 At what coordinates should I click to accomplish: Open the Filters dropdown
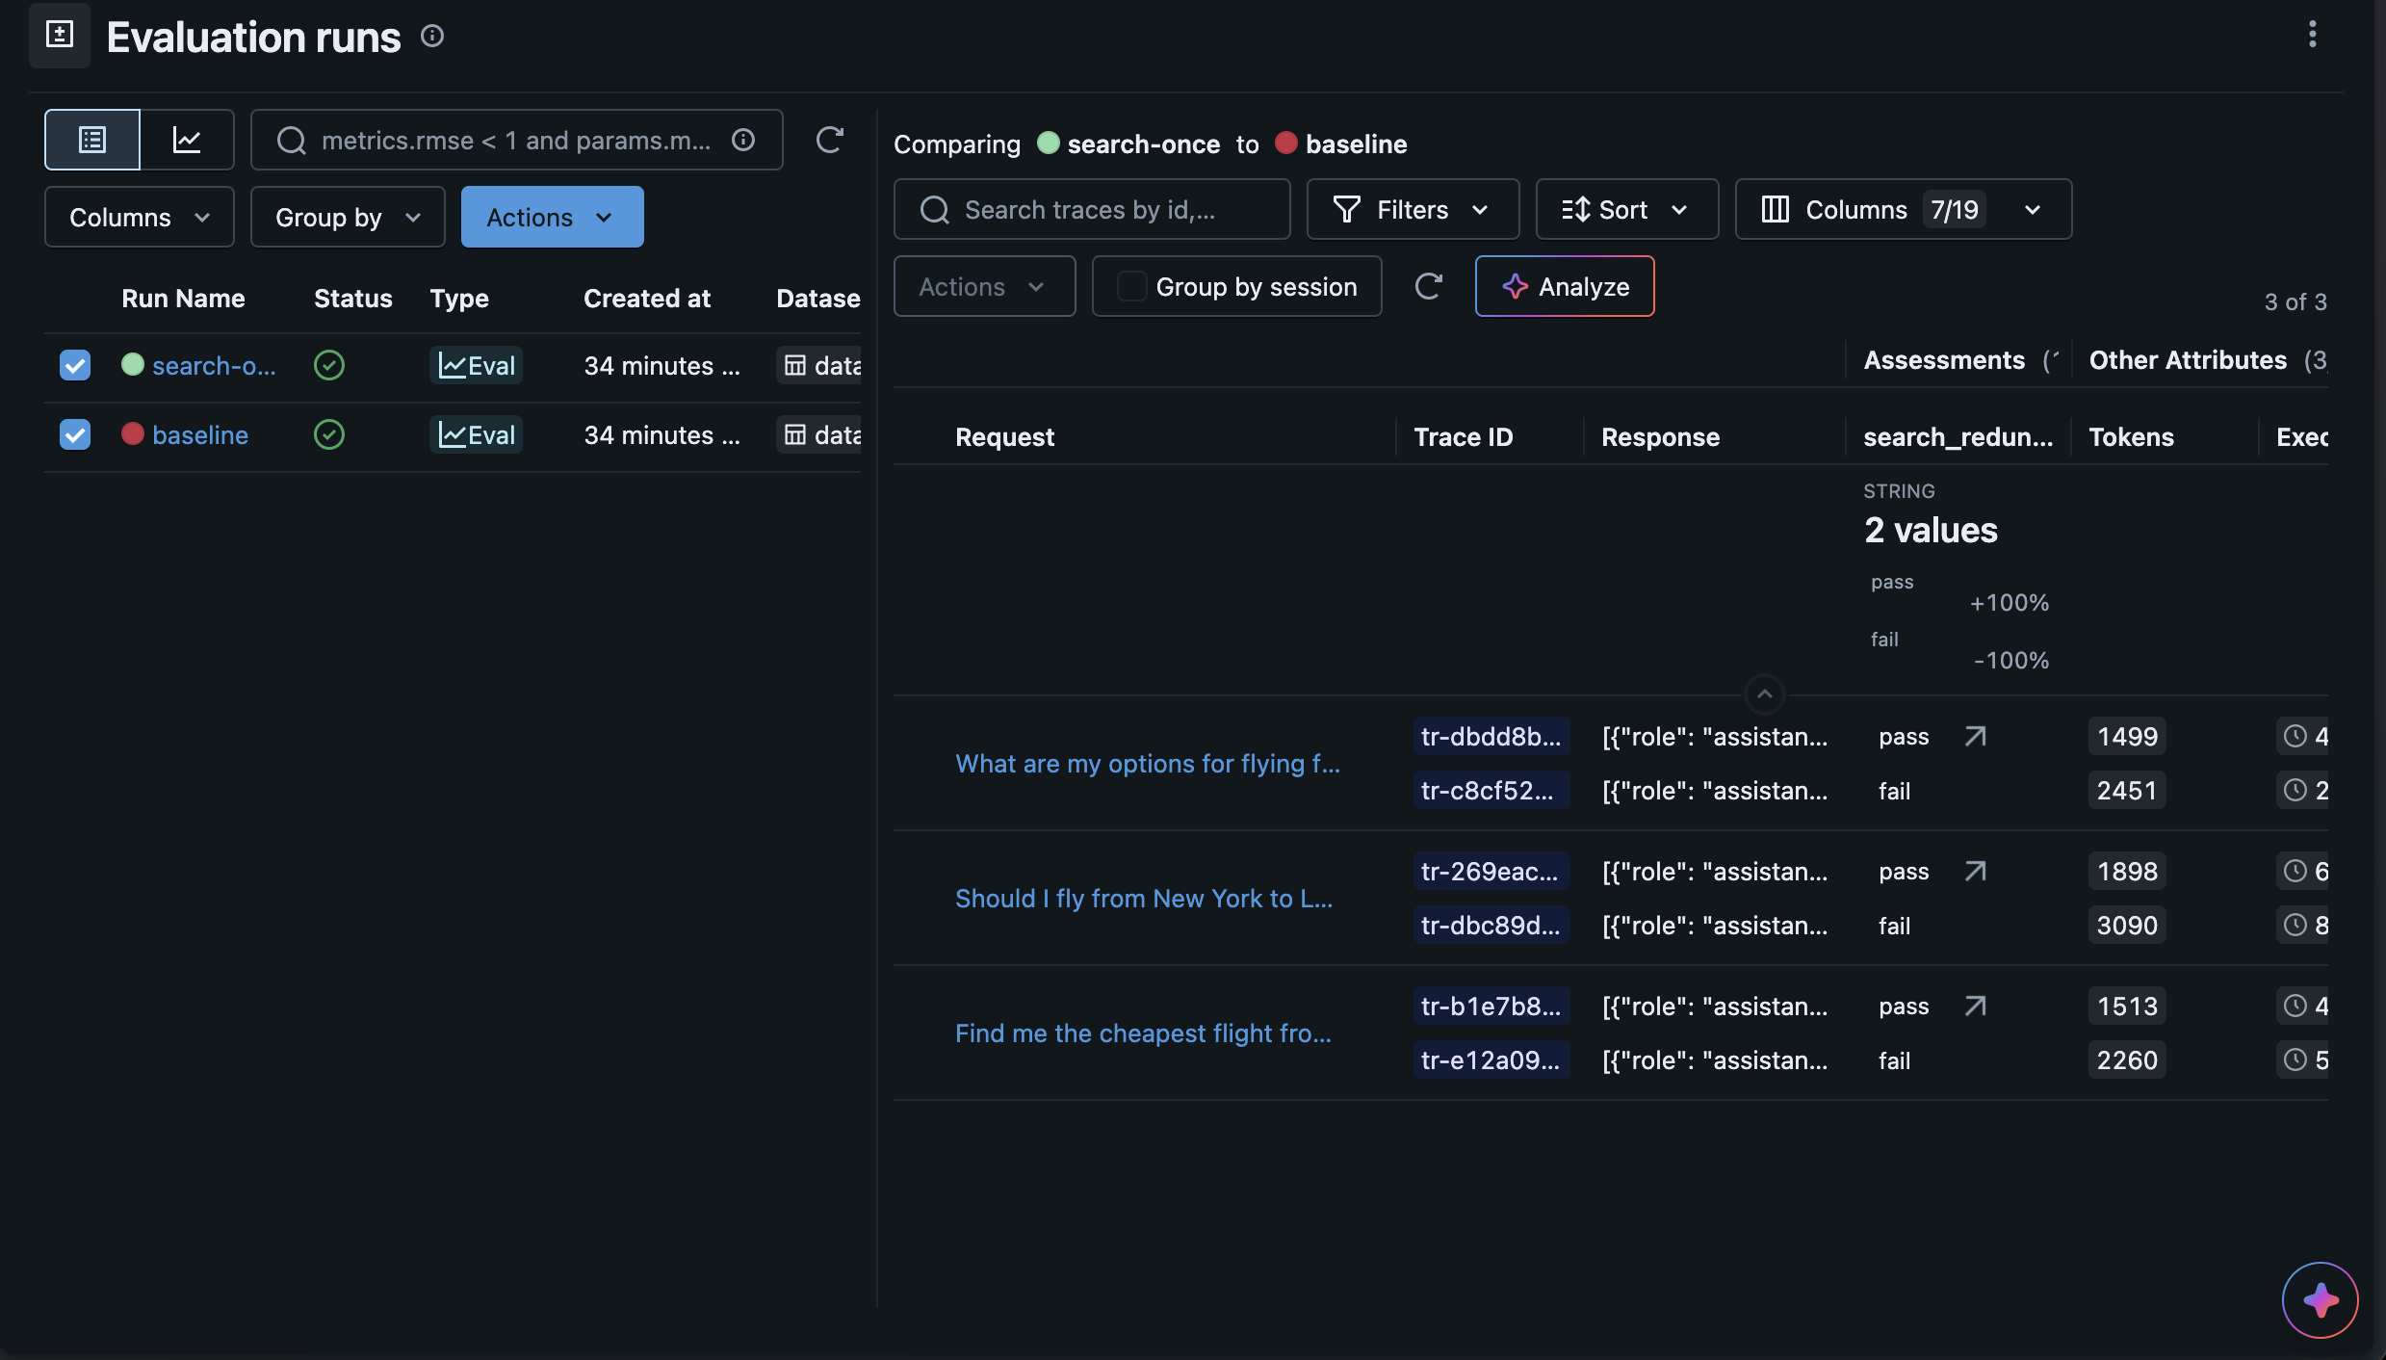coord(1413,209)
